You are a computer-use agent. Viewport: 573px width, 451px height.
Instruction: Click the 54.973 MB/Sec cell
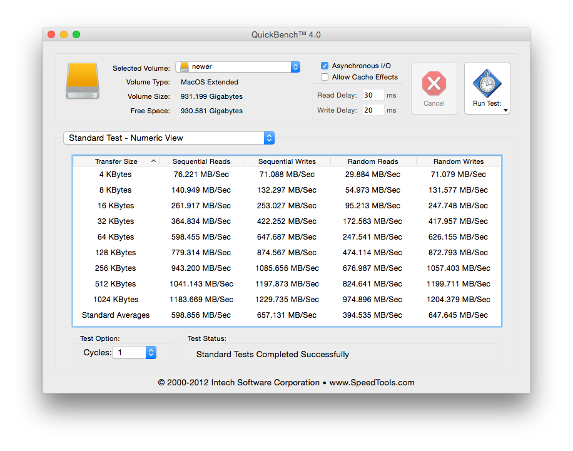(x=372, y=190)
